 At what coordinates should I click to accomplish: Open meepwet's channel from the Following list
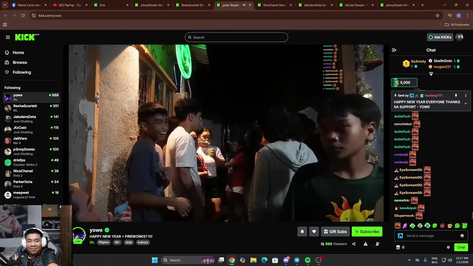pyautogui.click(x=31, y=195)
